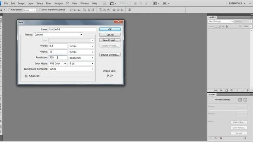This screenshot has height=142, width=253.
Task: Open the 8 bit depth dropdown
Action: pos(81,64)
